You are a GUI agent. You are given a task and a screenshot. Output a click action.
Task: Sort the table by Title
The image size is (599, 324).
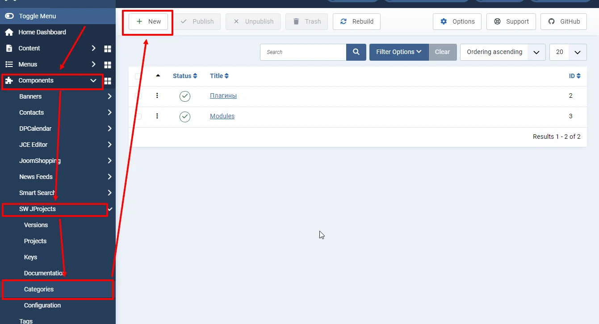[x=219, y=76]
